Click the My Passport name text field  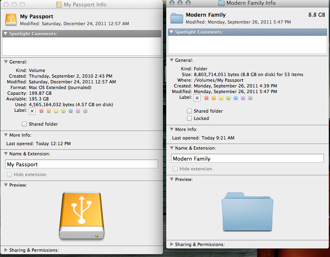pos(82,164)
